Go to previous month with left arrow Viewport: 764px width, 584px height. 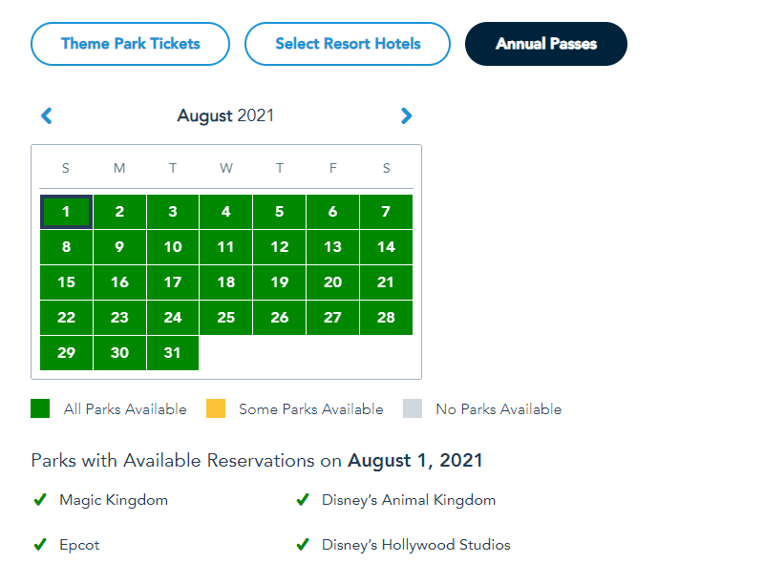(x=46, y=116)
